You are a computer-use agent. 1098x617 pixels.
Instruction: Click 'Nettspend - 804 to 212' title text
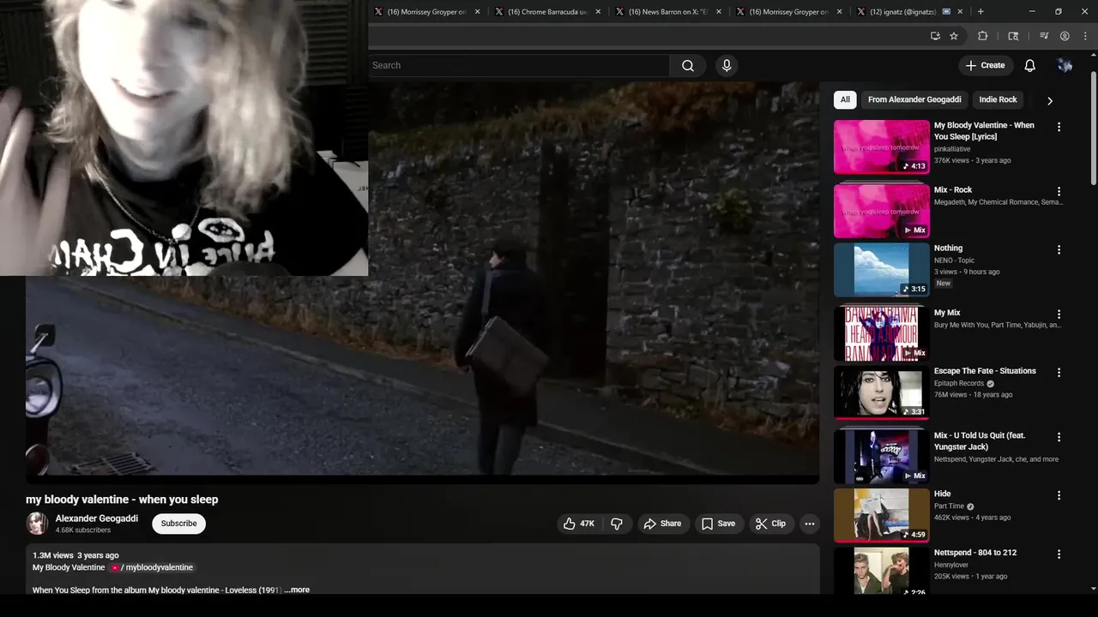point(975,553)
